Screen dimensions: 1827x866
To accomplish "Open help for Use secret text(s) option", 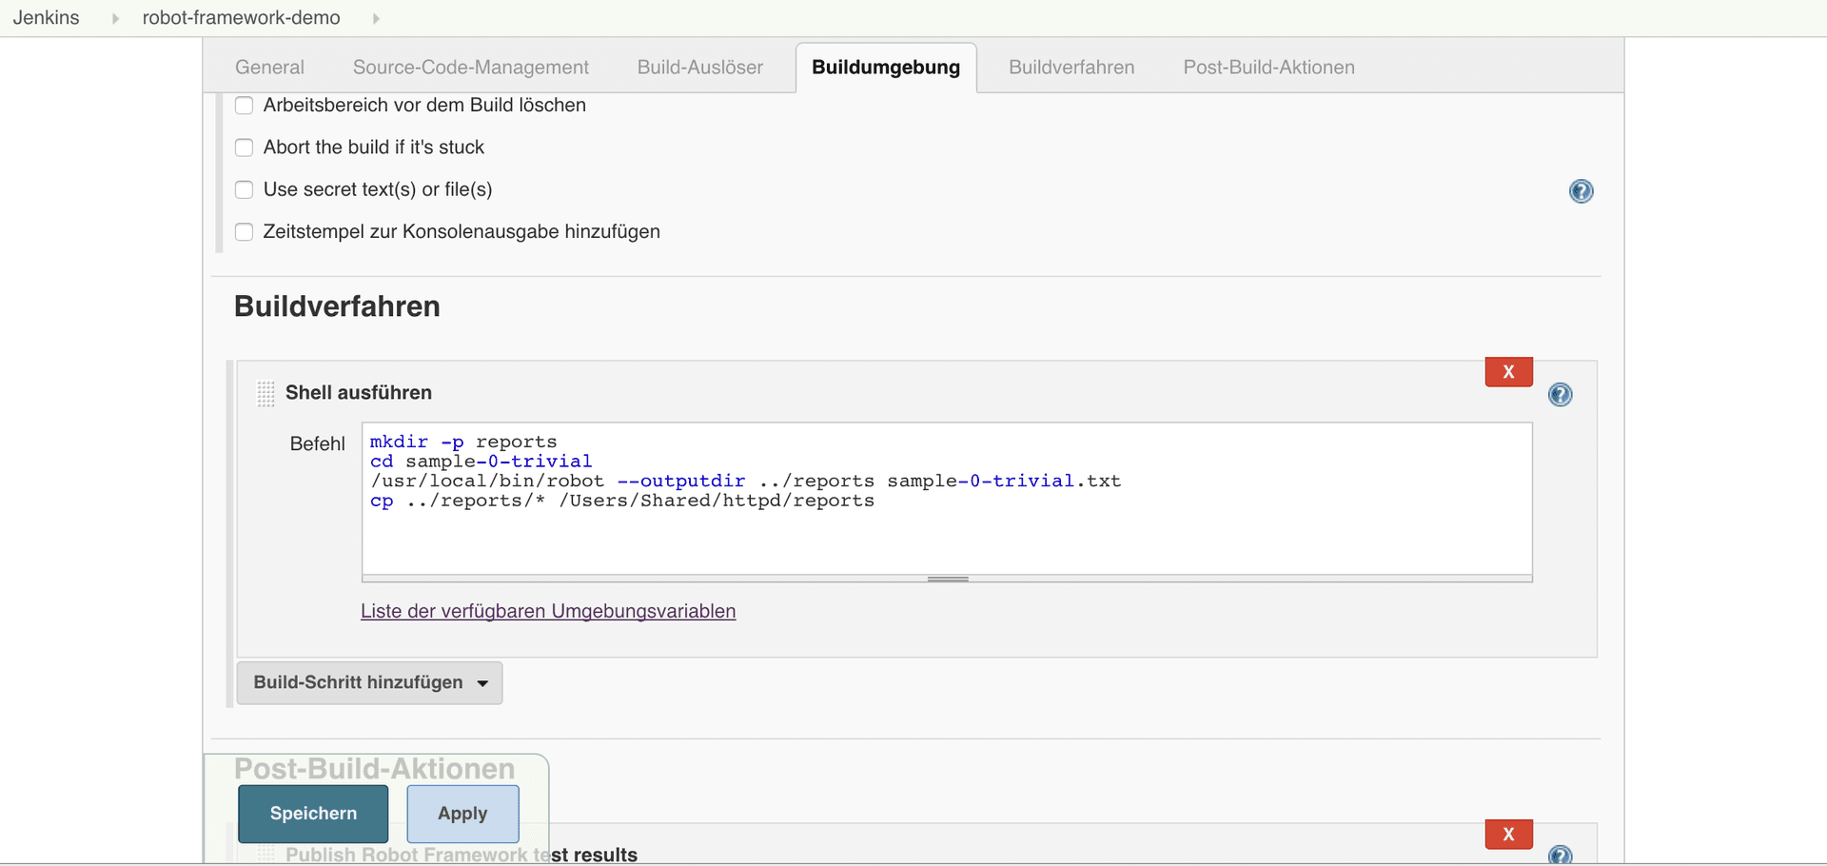I will (x=1581, y=191).
